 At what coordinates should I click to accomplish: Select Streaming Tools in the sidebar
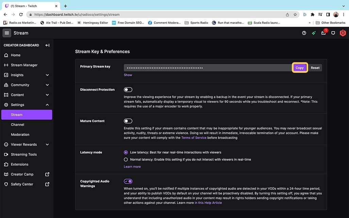24,154
